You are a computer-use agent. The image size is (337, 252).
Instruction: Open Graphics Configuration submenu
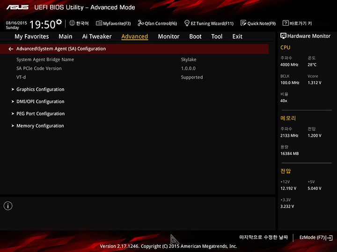click(x=40, y=89)
